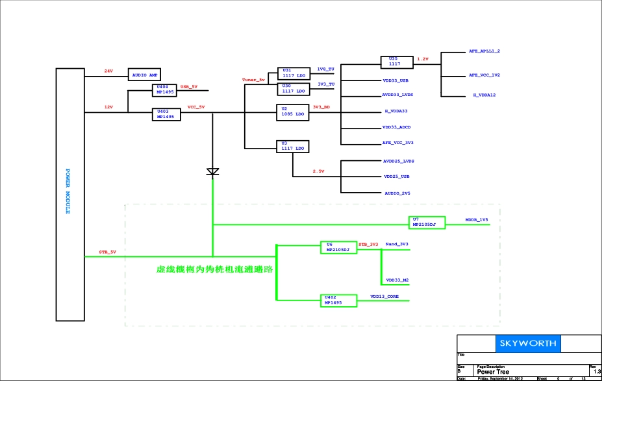
Task: Click the date field in title block
Action: tap(500, 379)
